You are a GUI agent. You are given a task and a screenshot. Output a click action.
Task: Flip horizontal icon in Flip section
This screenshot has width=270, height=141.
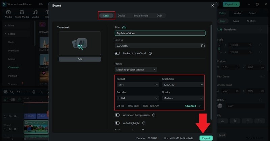click(x=222, y=121)
